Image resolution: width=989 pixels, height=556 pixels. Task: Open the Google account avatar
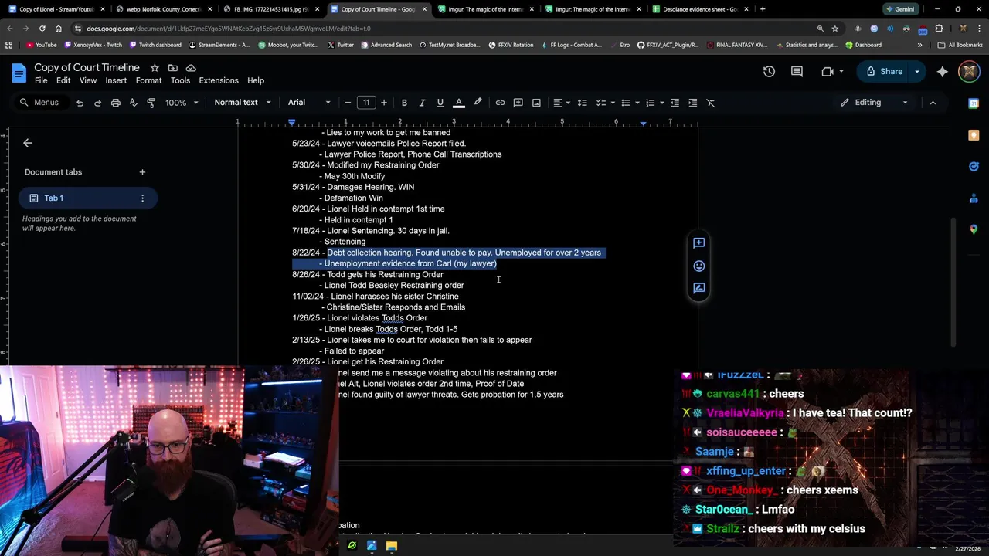click(969, 72)
